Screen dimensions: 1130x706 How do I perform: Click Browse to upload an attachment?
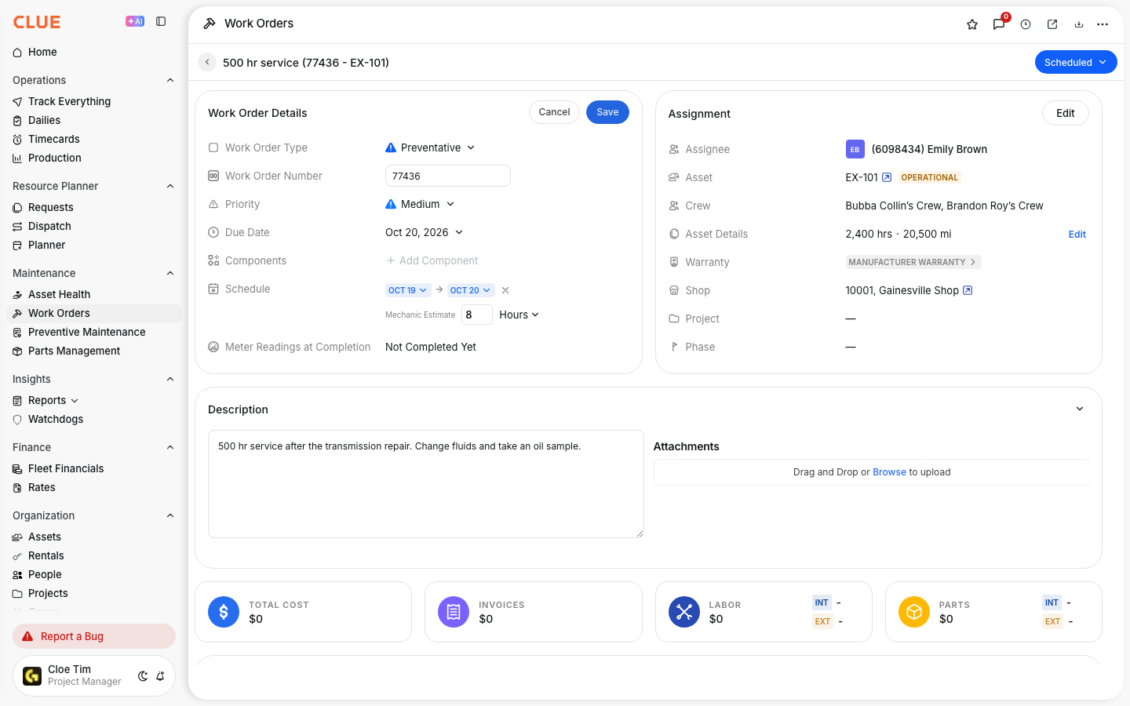(889, 472)
